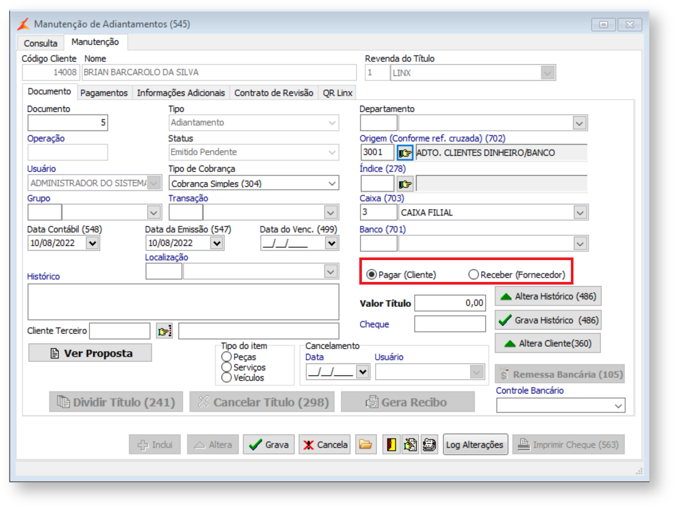This screenshot has width=675, height=508.
Task: Select Pagar (Cliente) radio option
Action: (401, 274)
